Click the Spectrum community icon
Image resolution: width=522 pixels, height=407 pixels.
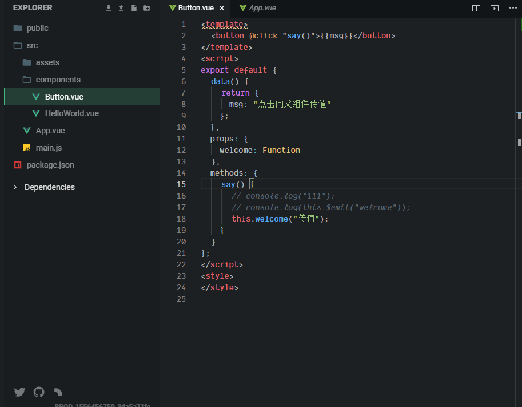[58, 392]
